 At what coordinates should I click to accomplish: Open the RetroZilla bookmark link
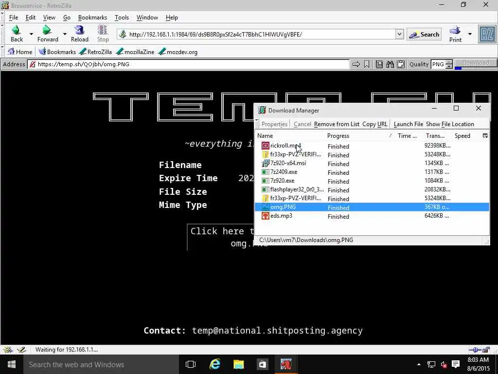pos(95,52)
